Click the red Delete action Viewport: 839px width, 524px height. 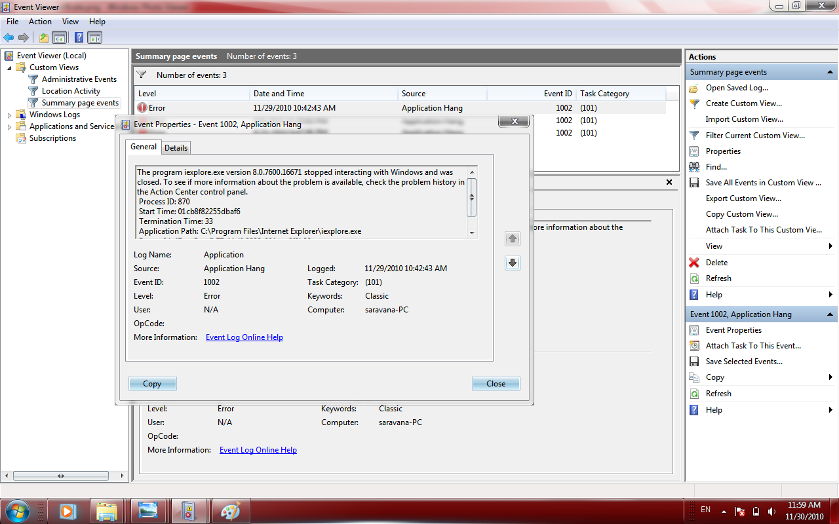tap(716, 263)
